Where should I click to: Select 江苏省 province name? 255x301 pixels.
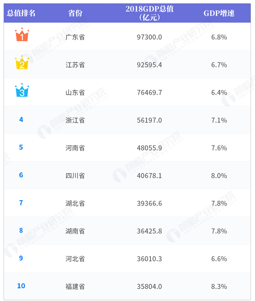75,65
